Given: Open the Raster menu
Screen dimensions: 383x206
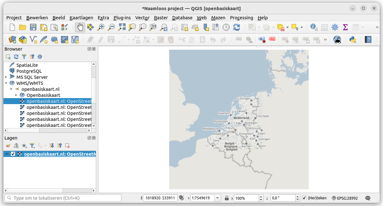Looking at the screenshot, I should 161,18.
